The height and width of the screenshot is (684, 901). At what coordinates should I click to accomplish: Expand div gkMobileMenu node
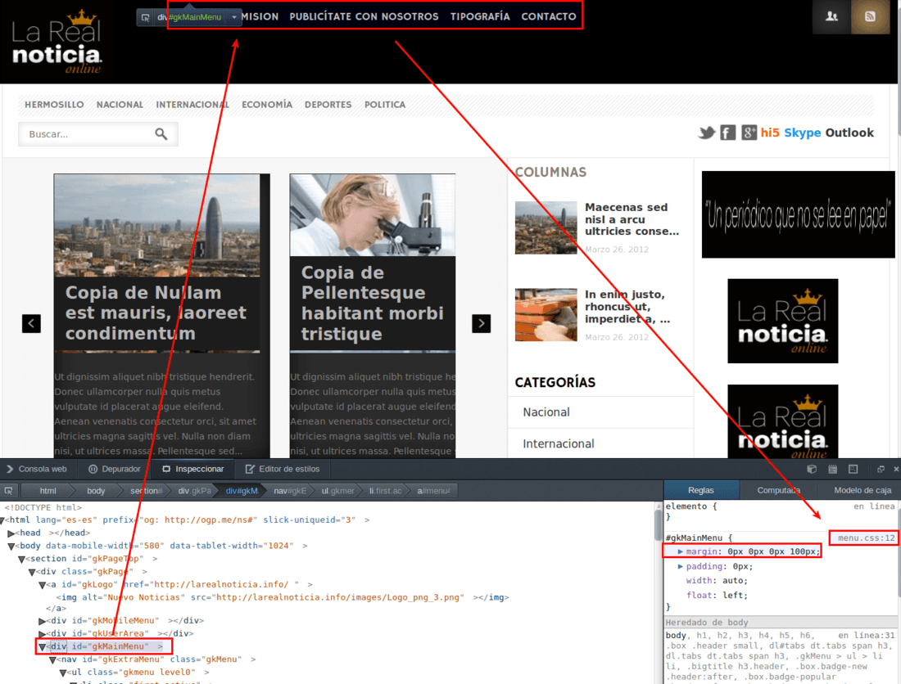(x=42, y=622)
